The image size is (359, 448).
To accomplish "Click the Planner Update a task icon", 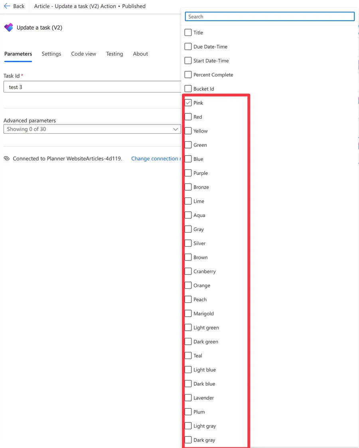I will tap(8, 28).
